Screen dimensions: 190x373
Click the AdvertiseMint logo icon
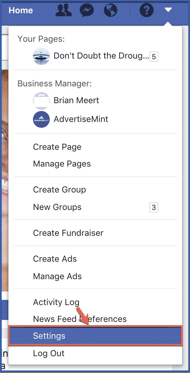coord(41,119)
